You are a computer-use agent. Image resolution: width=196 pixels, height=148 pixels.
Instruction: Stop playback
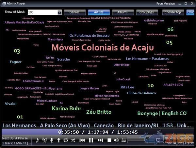[x=109, y=140]
